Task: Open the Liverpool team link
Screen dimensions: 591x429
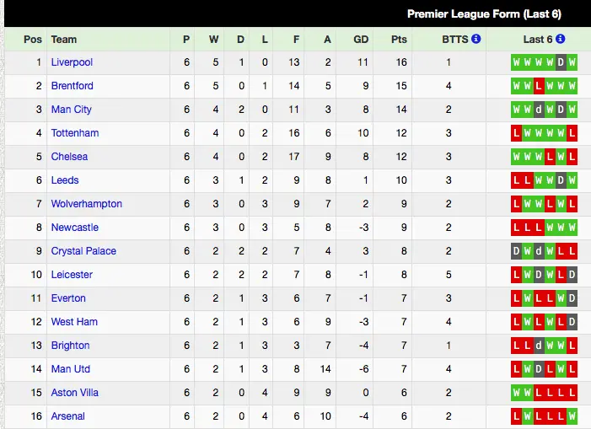Action: click(72, 62)
